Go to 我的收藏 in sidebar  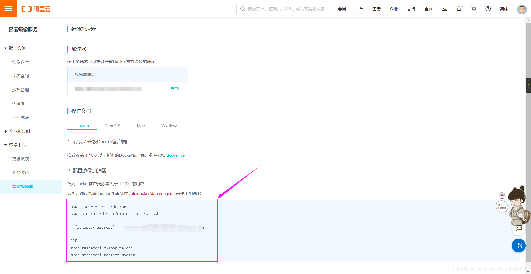click(x=20, y=173)
